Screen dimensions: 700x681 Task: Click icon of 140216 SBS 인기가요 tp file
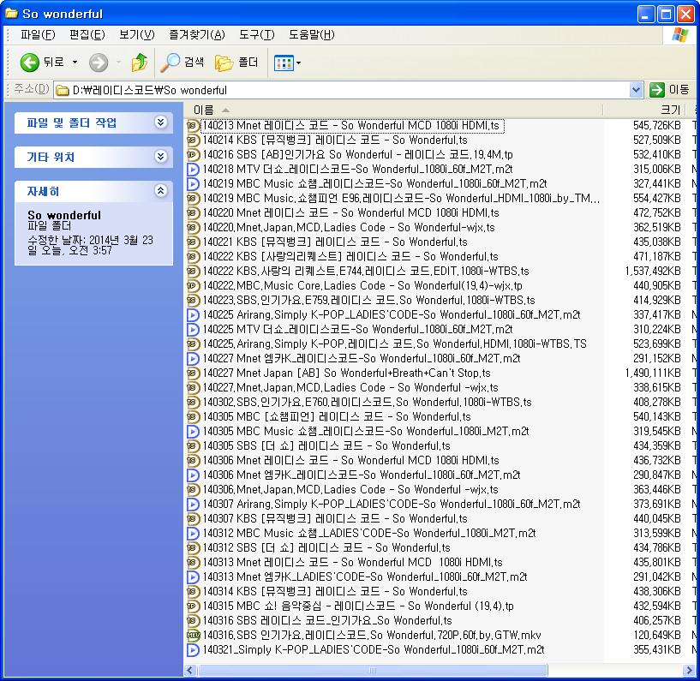[x=193, y=155]
